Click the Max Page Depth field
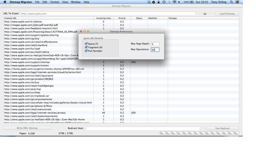The height and width of the screenshot is (160, 256). 155,44
